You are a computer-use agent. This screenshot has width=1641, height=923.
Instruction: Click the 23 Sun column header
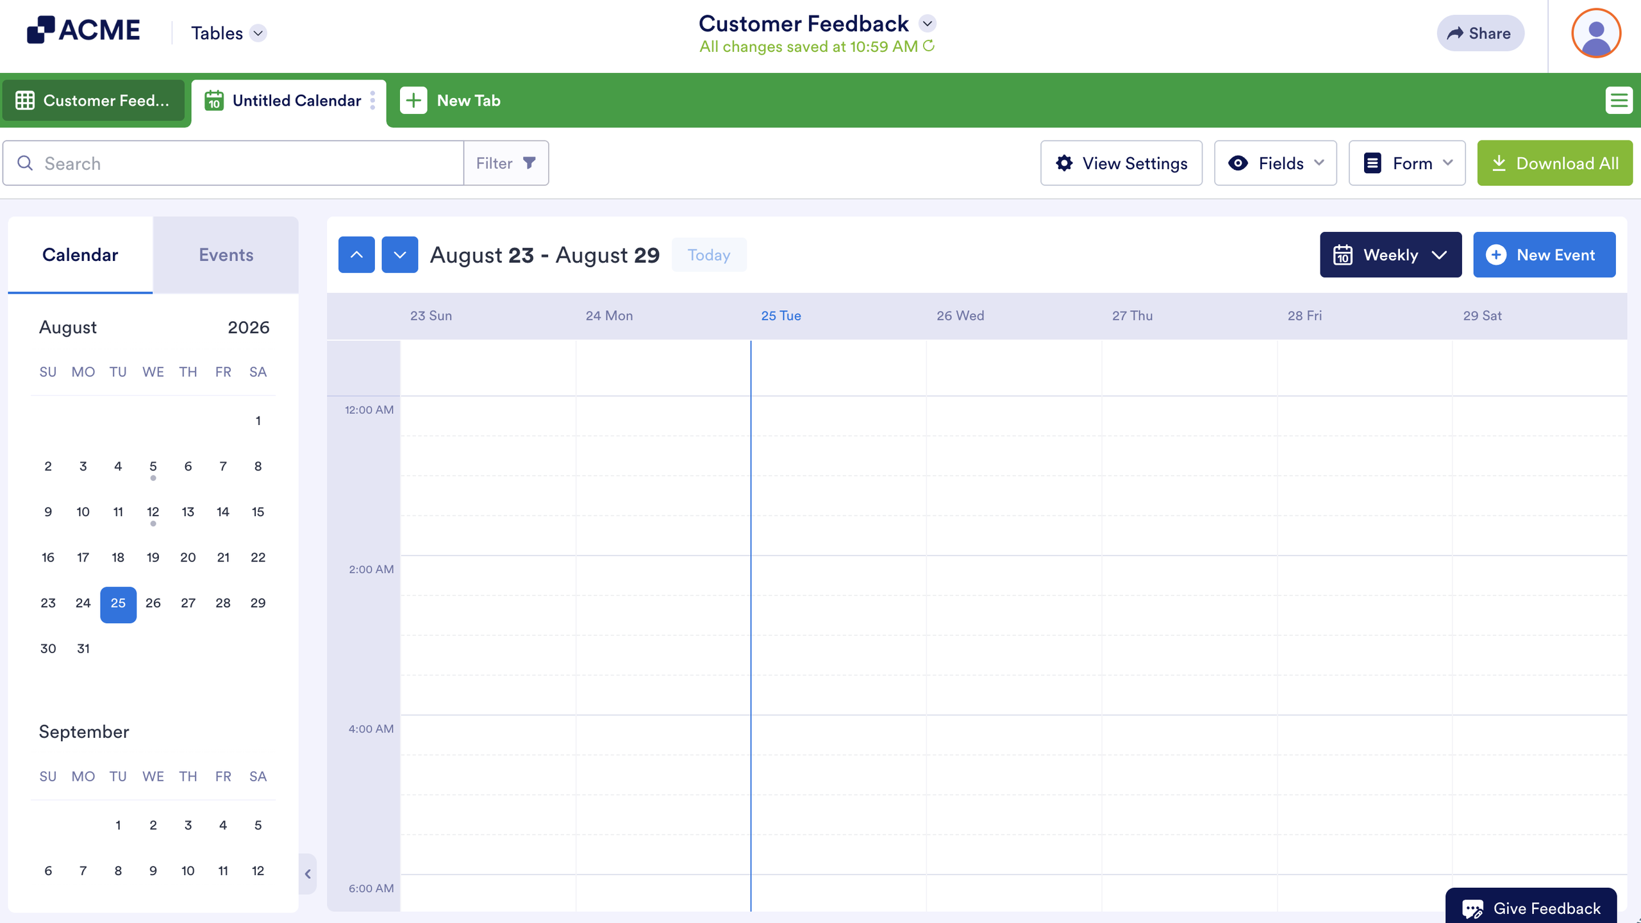click(431, 316)
